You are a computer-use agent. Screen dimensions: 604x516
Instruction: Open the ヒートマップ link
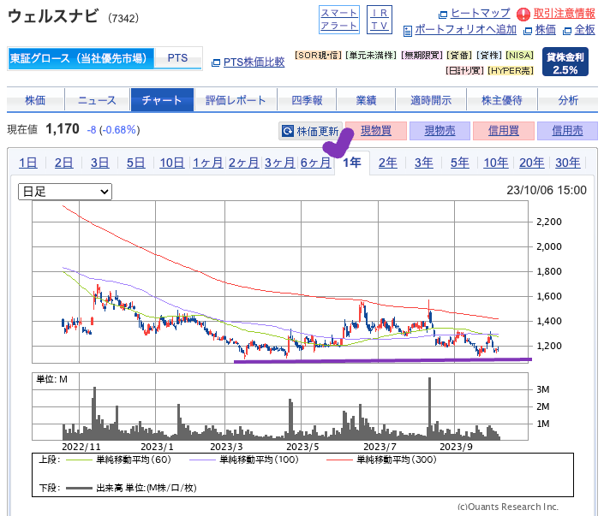click(x=480, y=14)
